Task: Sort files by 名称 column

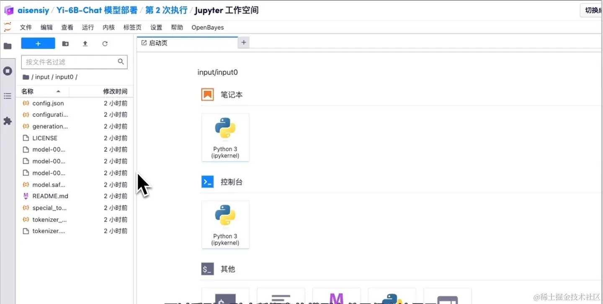Action: click(42, 91)
